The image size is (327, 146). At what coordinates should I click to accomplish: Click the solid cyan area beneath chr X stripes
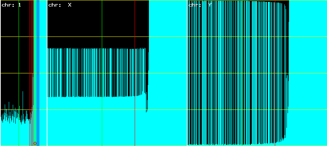(98, 120)
